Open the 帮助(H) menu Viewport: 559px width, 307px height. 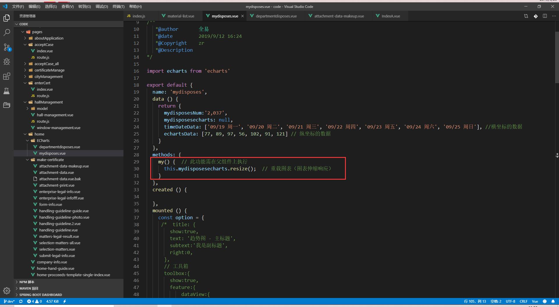point(135,6)
